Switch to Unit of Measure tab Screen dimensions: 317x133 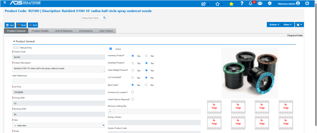coord(64,31)
